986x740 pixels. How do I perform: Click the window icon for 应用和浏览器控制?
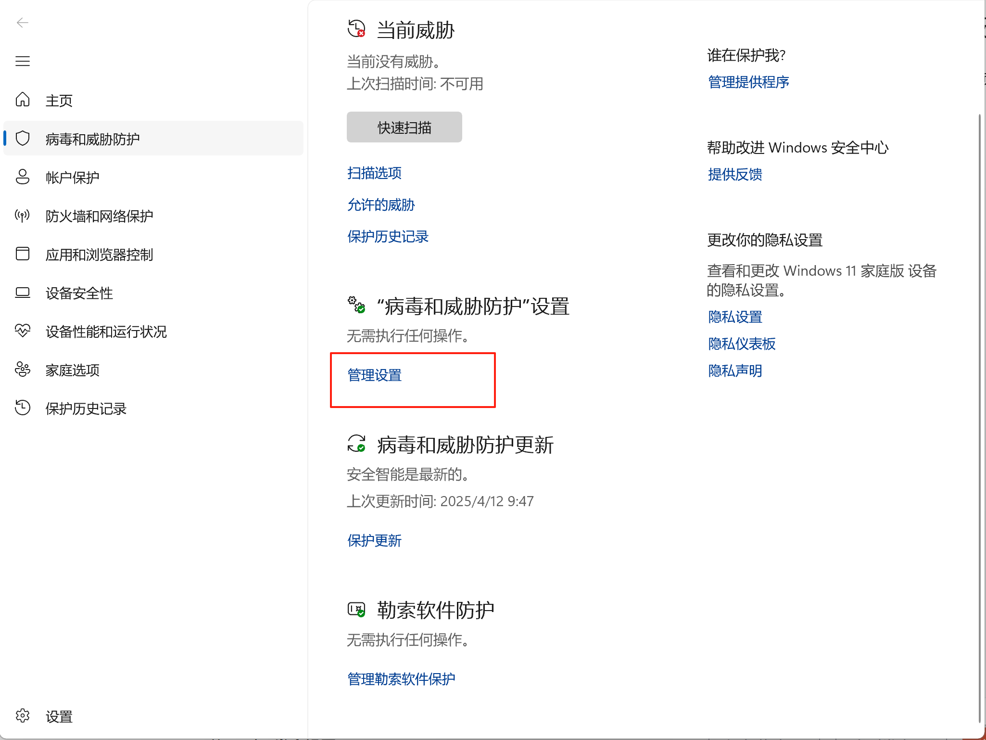23,254
